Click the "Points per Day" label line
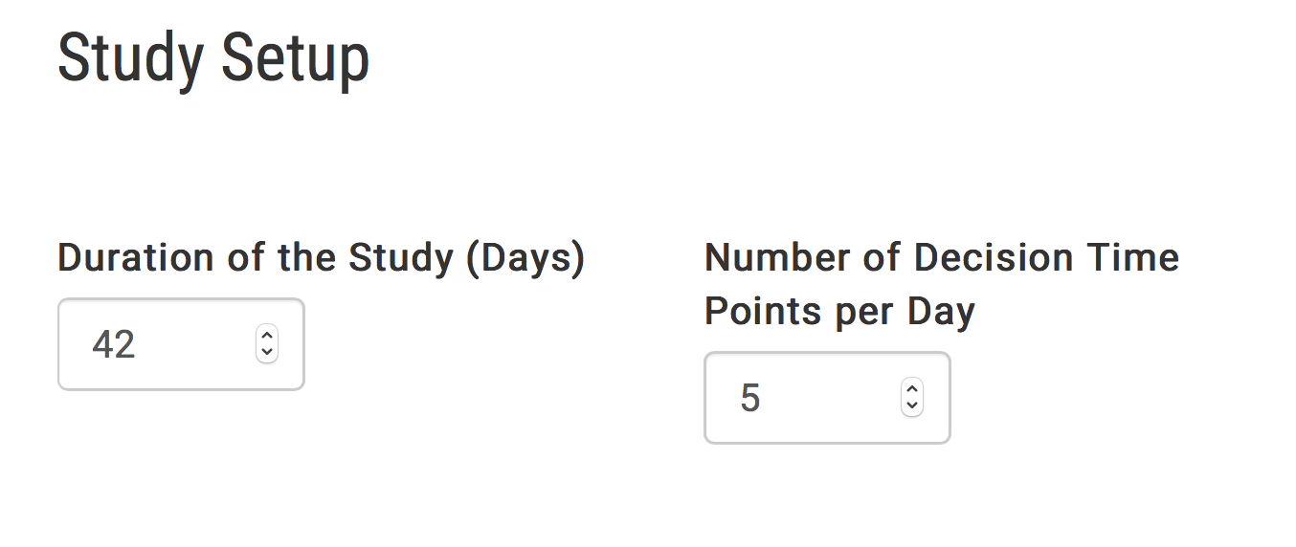Viewport: 1296px width, 547px height. pyautogui.click(x=839, y=312)
